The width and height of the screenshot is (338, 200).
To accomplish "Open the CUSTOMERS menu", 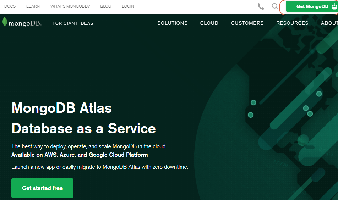I will point(247,23).
